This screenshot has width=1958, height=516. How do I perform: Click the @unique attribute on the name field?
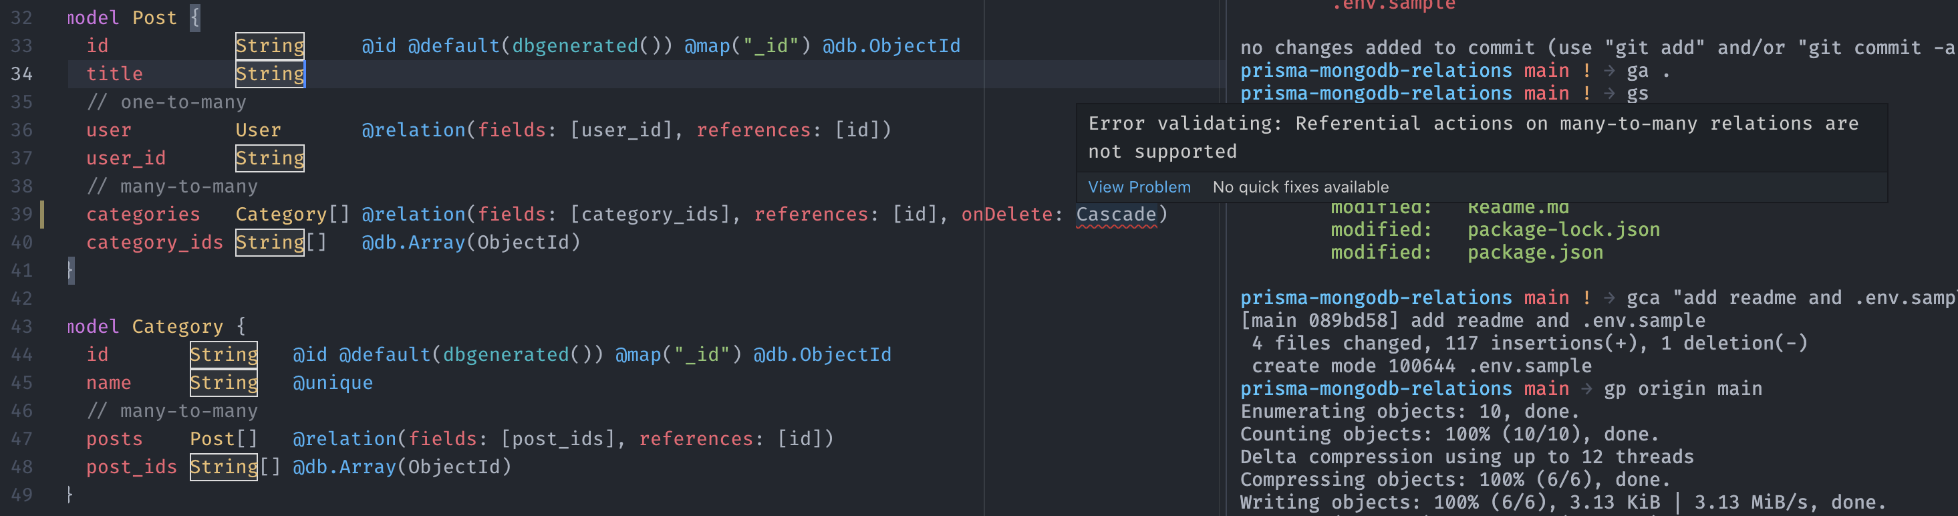(332, 382)
